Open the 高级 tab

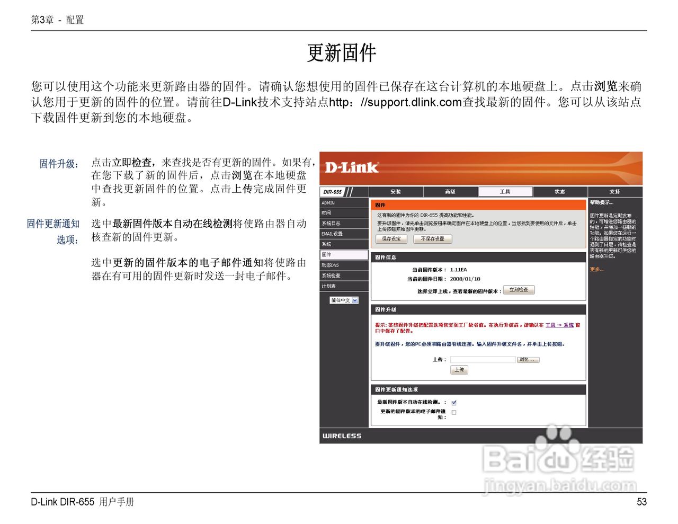(450, 192)
